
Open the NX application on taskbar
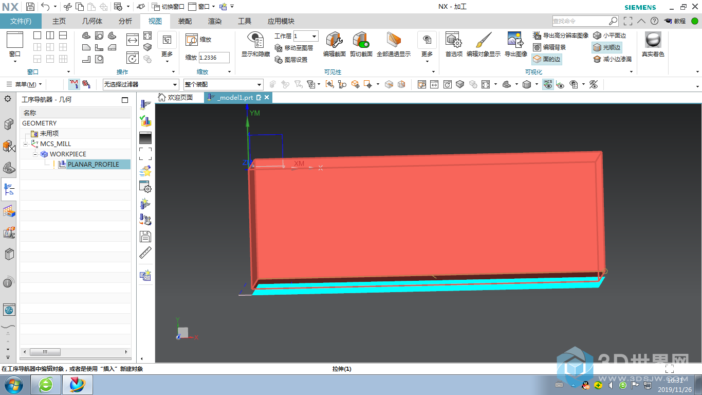pyautogui.click(x=78, y=384)
